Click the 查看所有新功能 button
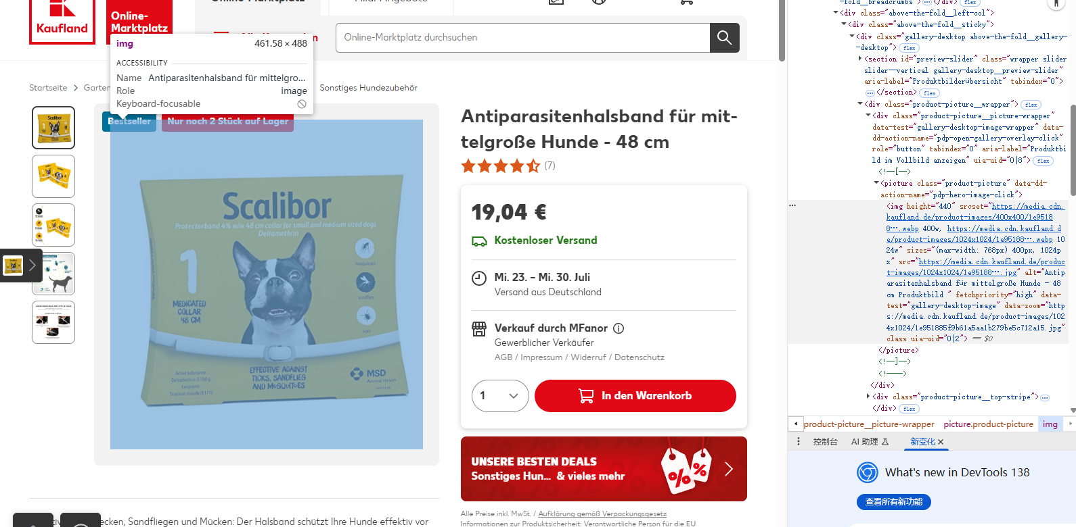 tap(894, 502)
